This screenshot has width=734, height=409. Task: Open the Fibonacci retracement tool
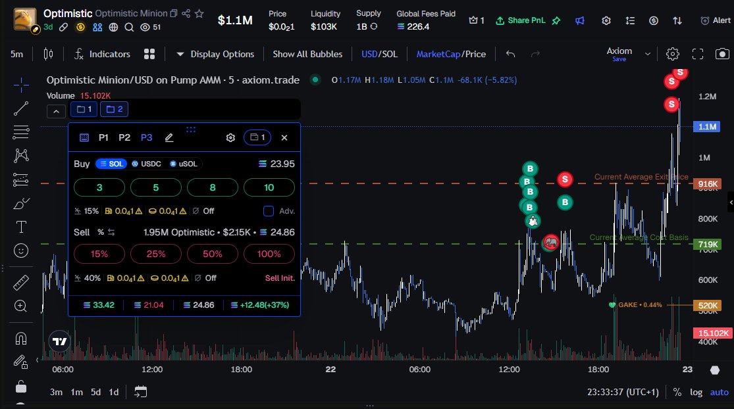pyautogui.click(x=21, y=132)
